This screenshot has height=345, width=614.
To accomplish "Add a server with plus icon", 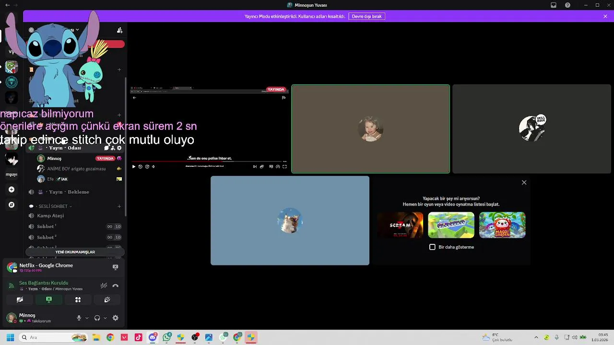I will click(12, 190).
